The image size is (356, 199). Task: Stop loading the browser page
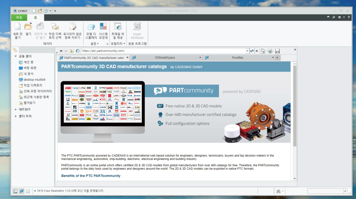[x=257, y=51]
